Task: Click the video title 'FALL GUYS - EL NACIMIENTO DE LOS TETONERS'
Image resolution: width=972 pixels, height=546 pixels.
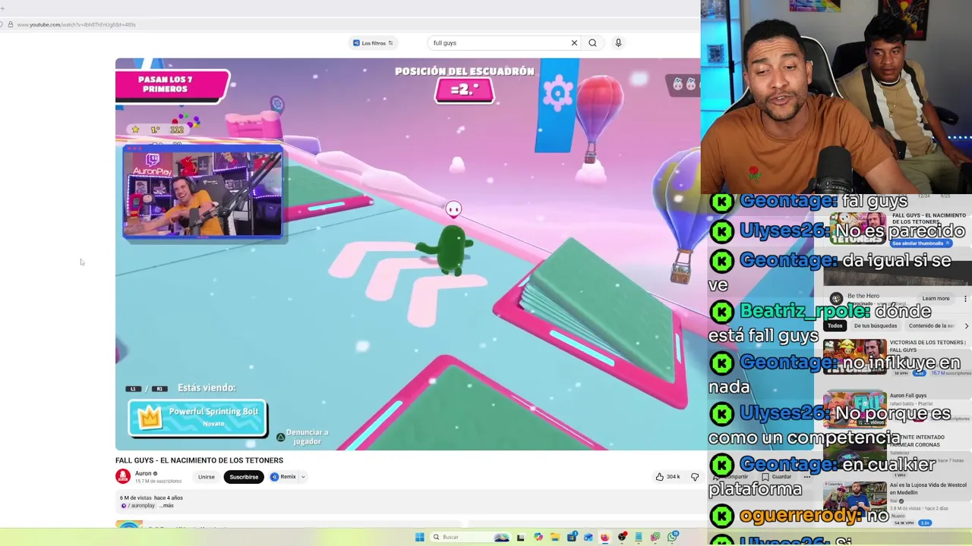Action: point(199,460)
